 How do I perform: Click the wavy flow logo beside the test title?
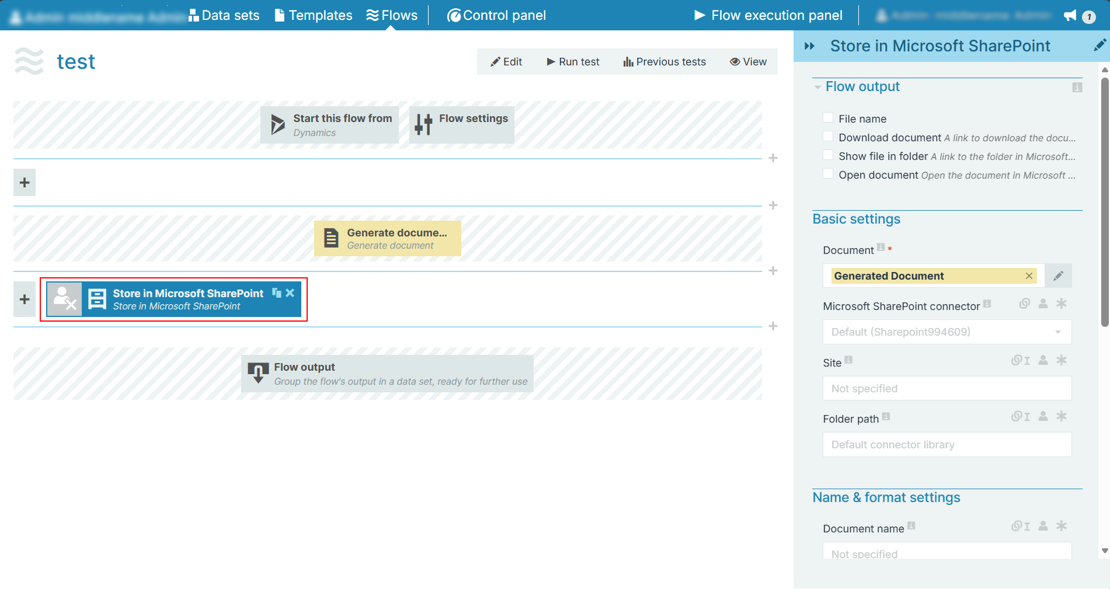coord(29,61)
